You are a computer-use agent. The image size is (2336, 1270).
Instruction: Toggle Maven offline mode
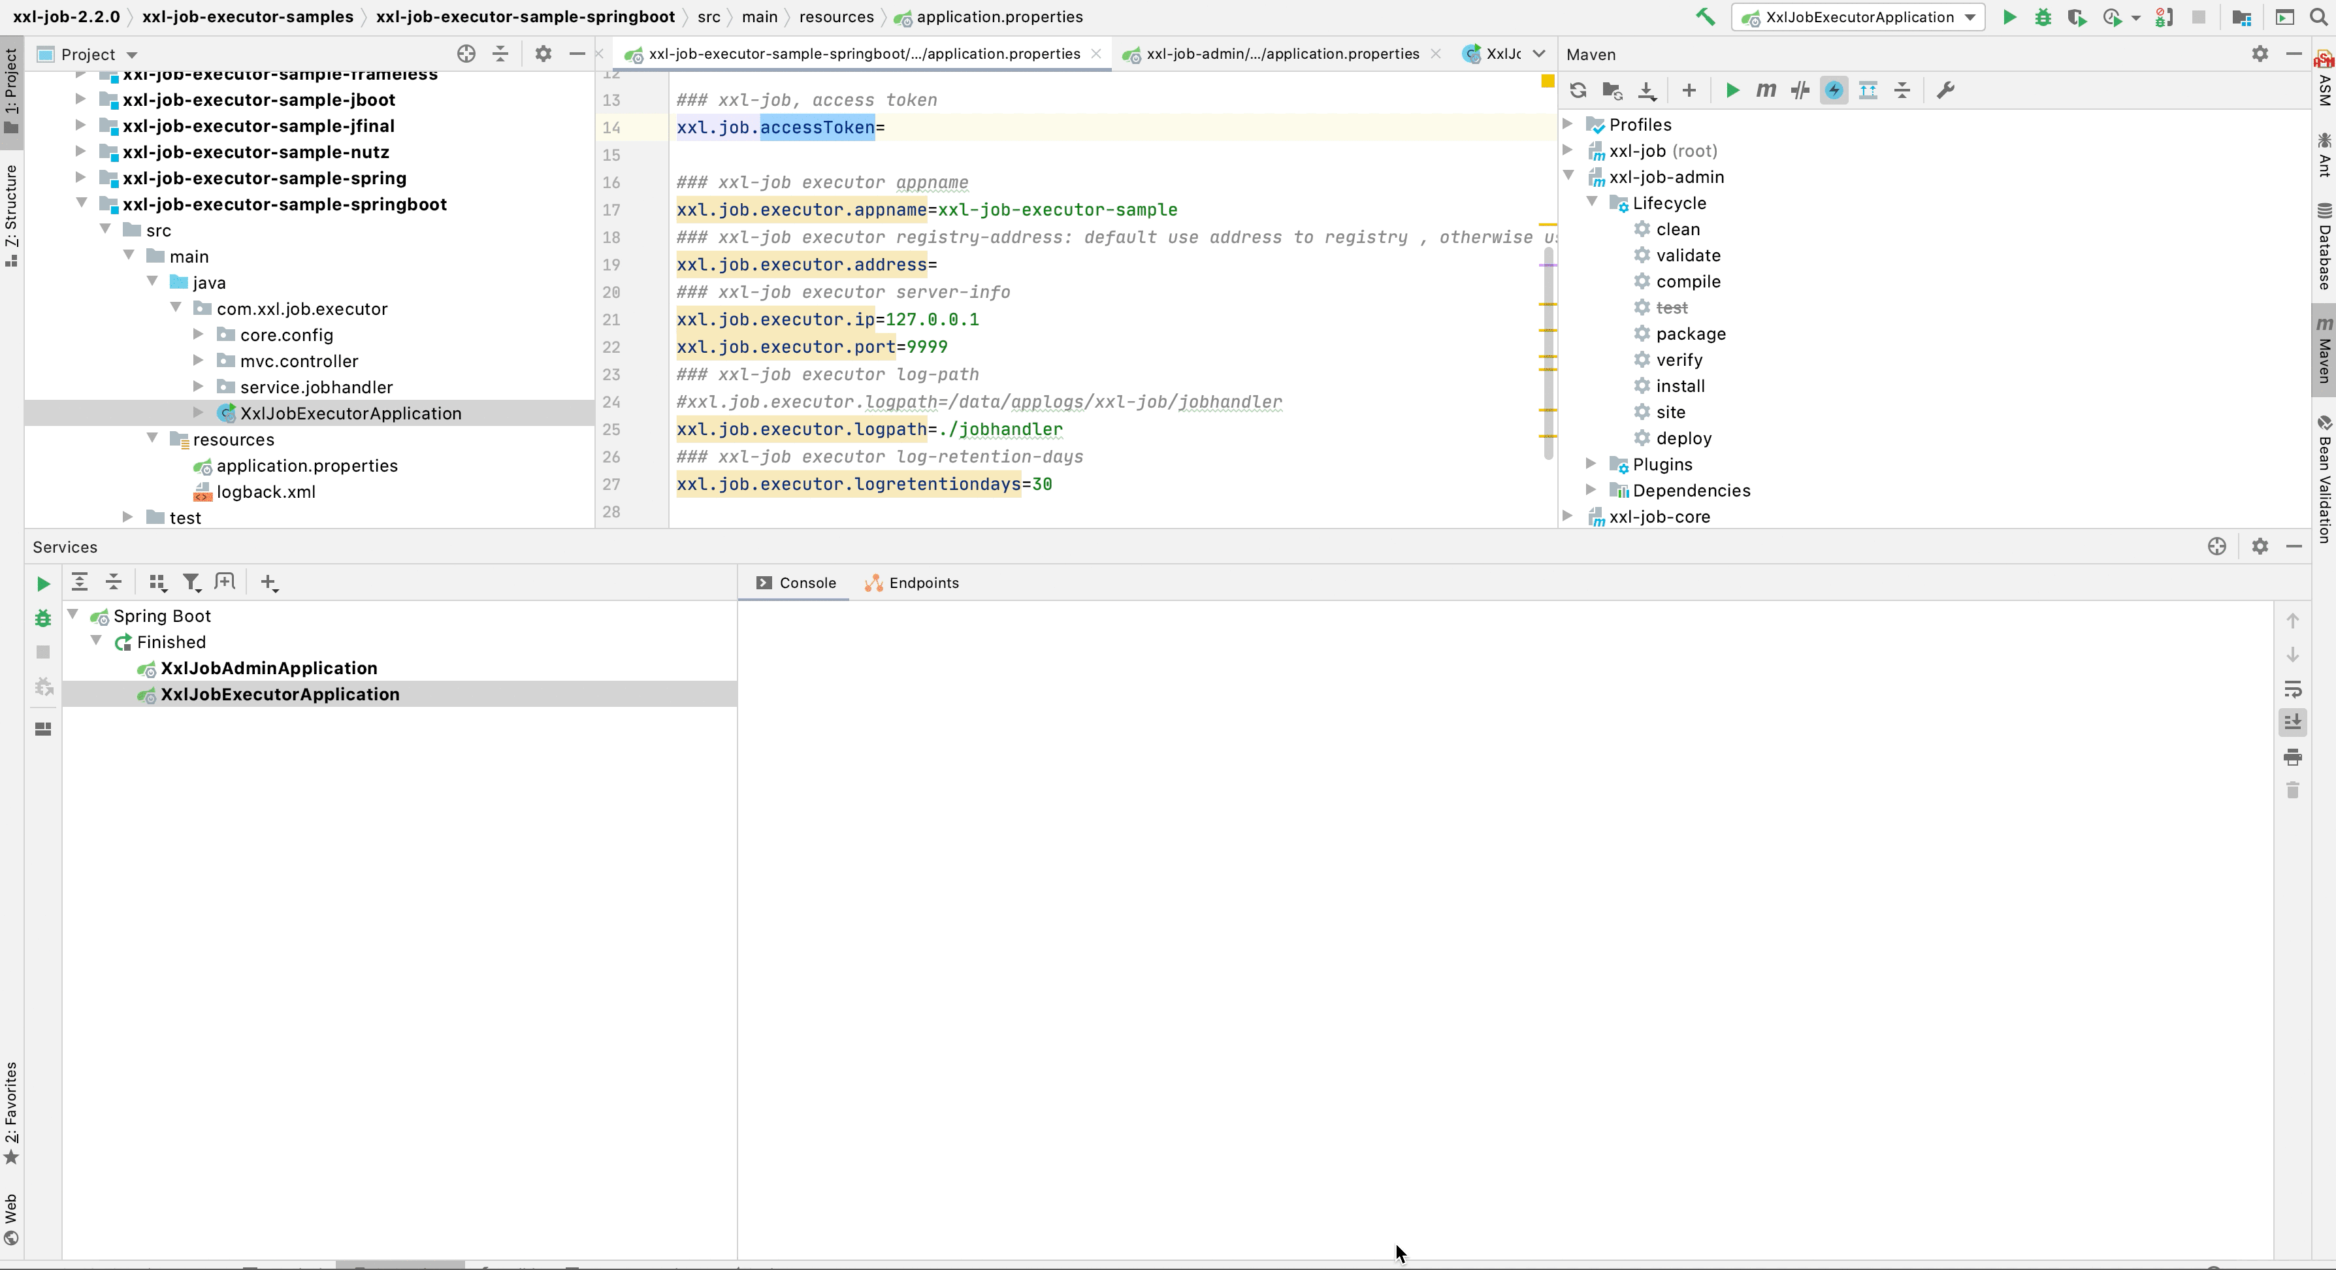click(x=1800, y=90)
